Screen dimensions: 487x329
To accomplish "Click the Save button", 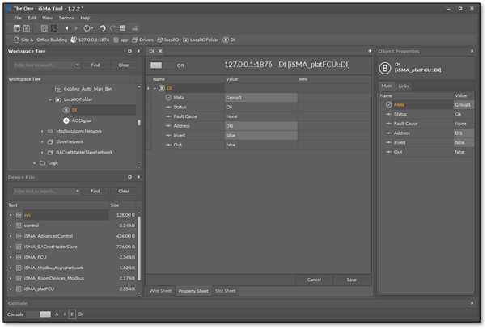I will pos(351,280).
